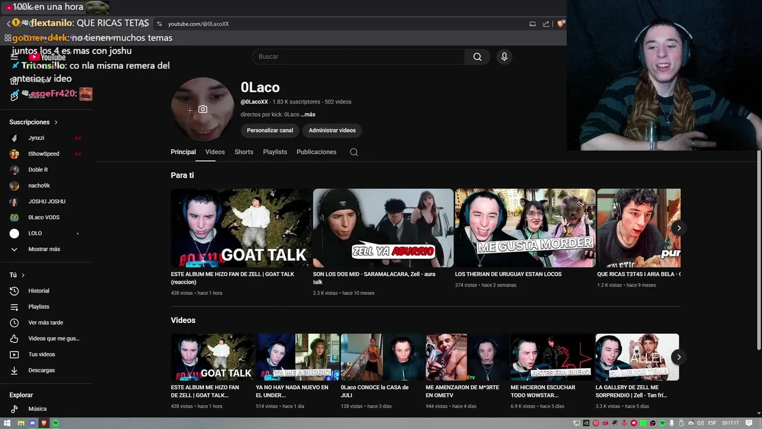Open the ME AMENZARON DE M*3RTE video thumbnail
Screen dimensions: 762x429
pyautogui.click(x=467, y=357)
